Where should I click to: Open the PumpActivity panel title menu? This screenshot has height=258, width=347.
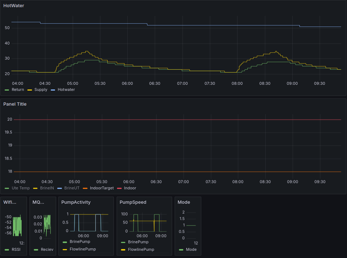[x=76, y=202]
